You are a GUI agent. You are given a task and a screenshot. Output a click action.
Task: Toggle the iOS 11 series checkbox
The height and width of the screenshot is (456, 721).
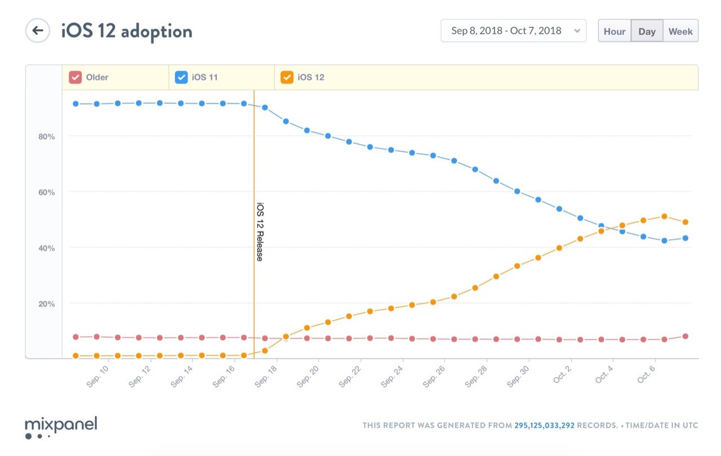click(181, 77)
